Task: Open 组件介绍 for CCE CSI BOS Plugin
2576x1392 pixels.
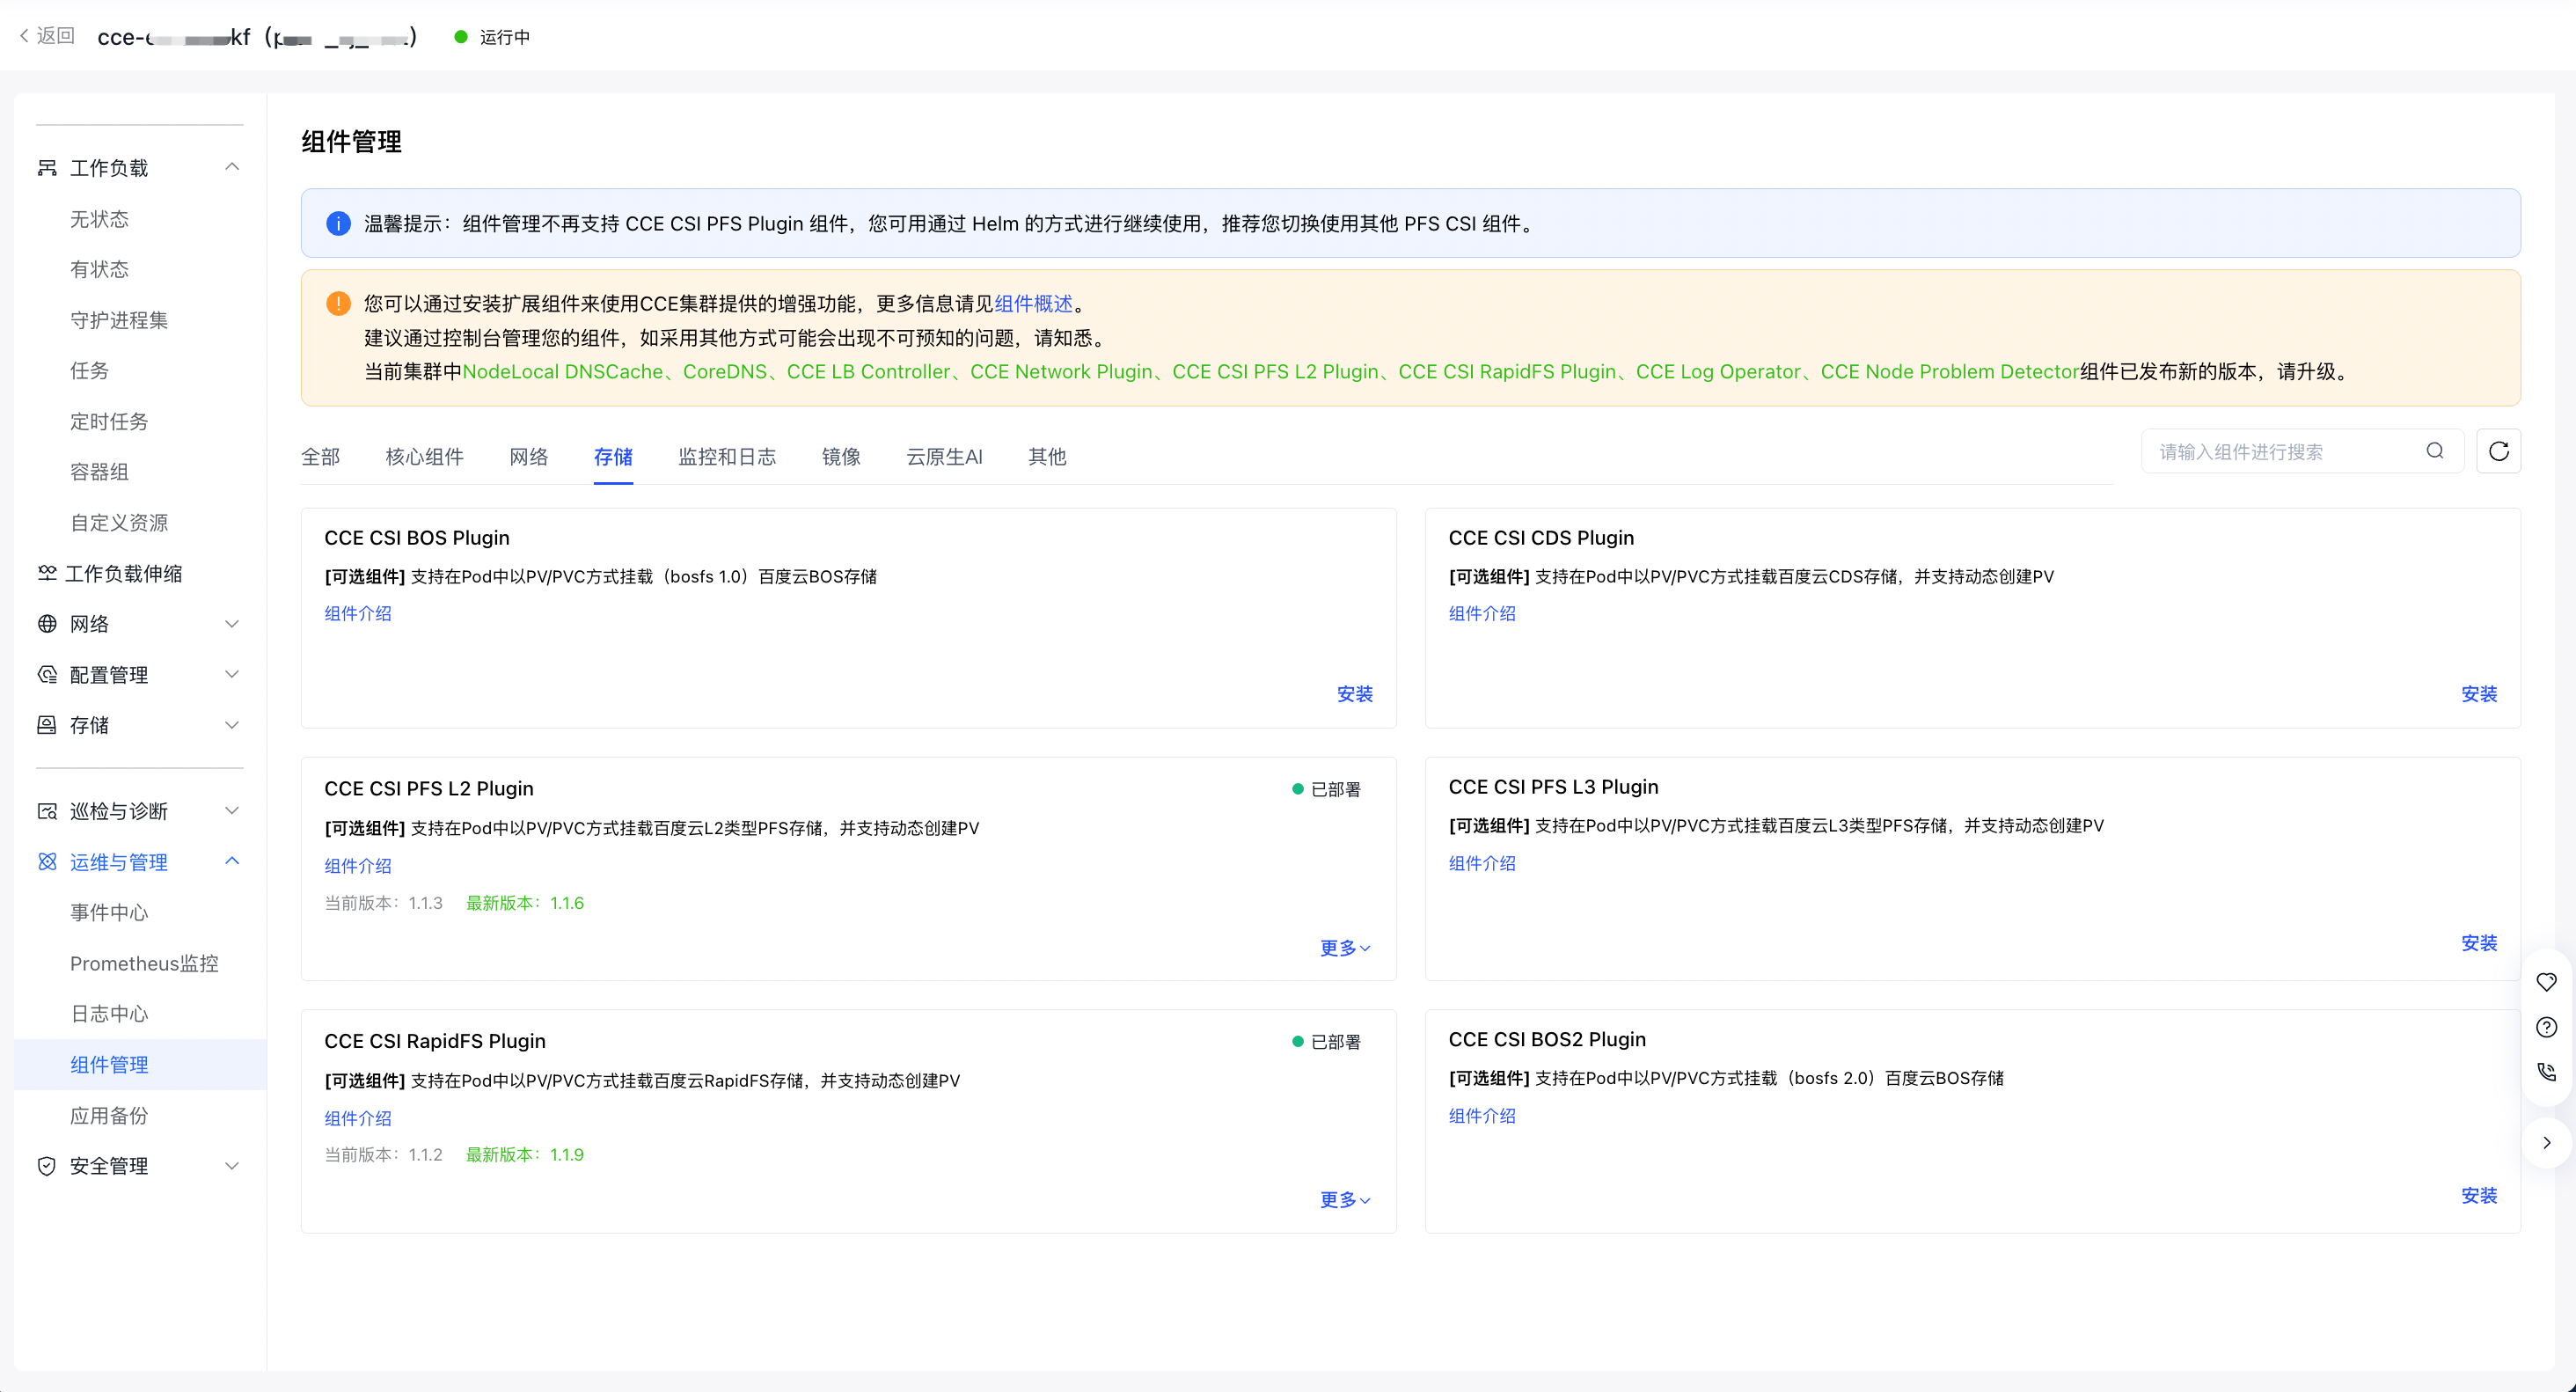Action: (x=358, y=614)
